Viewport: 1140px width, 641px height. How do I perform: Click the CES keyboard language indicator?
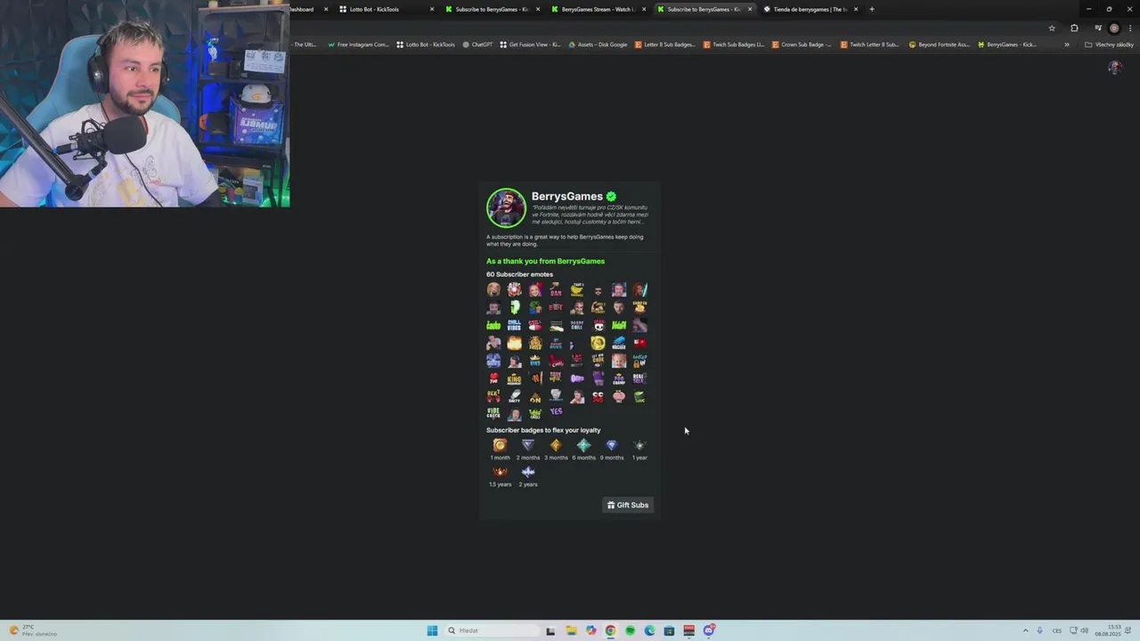1057,630
